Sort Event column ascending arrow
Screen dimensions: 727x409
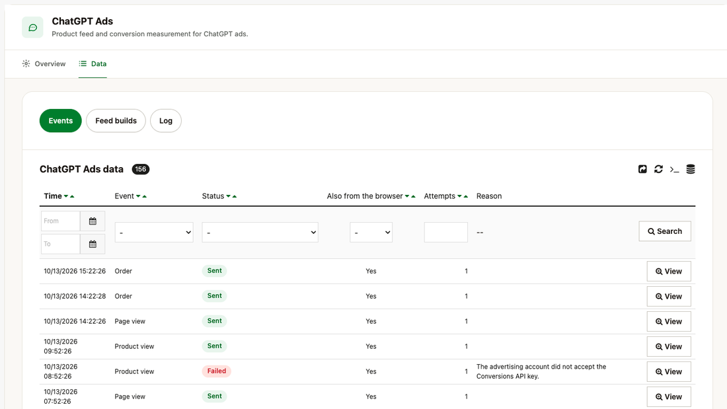(x=144, y=196)
